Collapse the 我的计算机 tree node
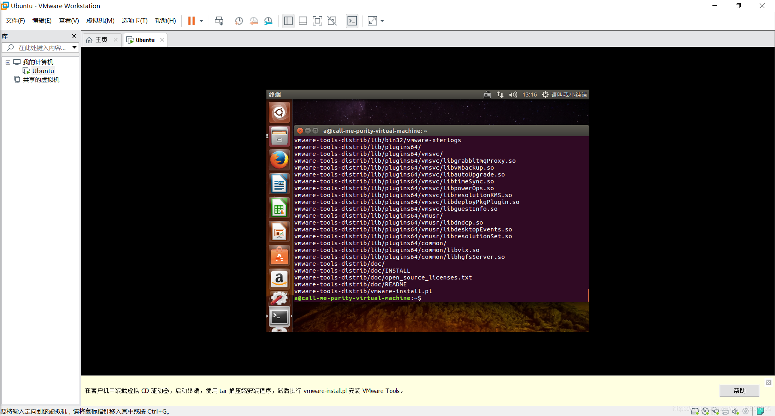This screenshot has height=416, width=775. 8,62
